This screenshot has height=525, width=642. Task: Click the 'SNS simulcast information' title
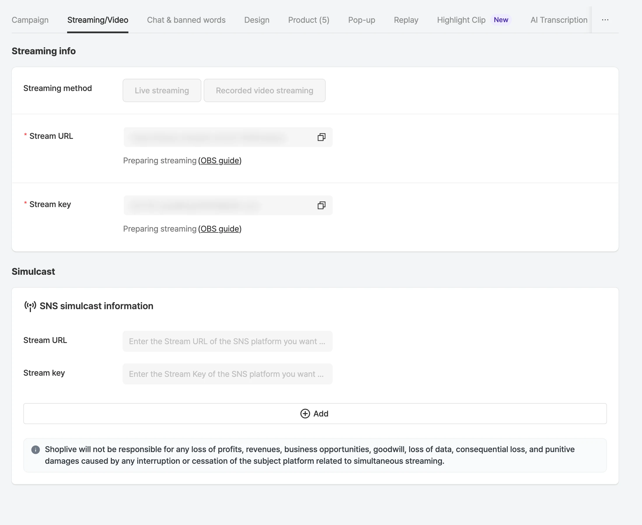tap(97, 306)
